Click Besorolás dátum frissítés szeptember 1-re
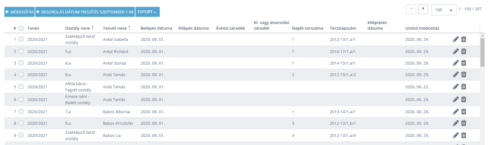This screenshot has width=491, height=145. pyautogui.click(x=85, y=12)
